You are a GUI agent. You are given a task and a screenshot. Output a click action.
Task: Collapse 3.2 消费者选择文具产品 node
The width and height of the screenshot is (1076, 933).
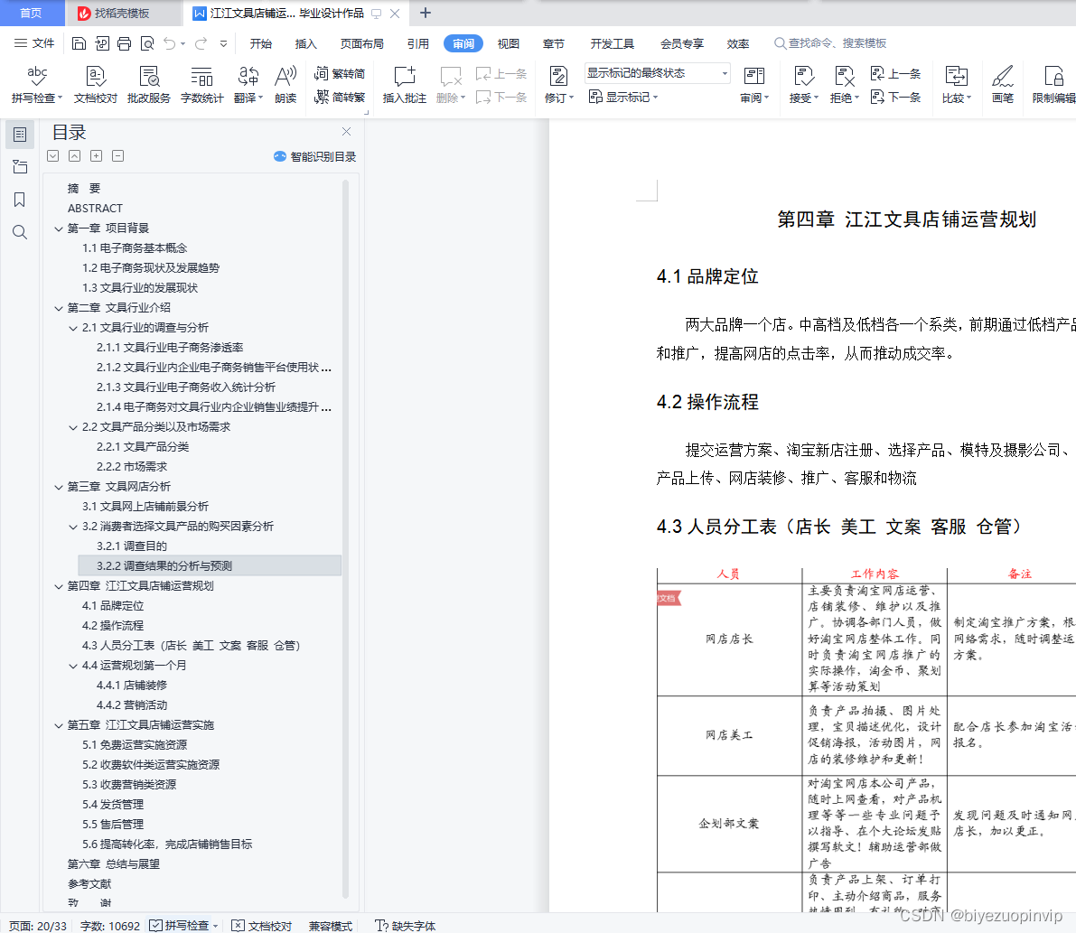pyautogui.click(x=73, y=527)
